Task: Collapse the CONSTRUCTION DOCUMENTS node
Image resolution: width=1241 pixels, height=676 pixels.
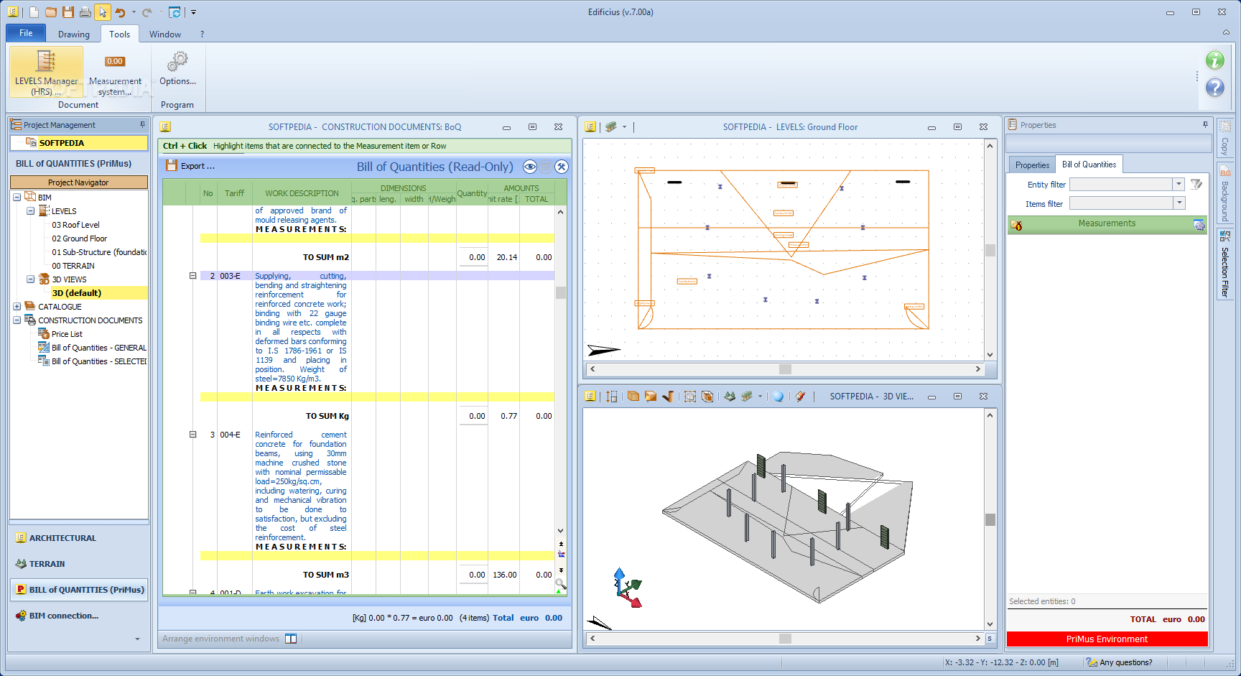Action: (17, 320)
